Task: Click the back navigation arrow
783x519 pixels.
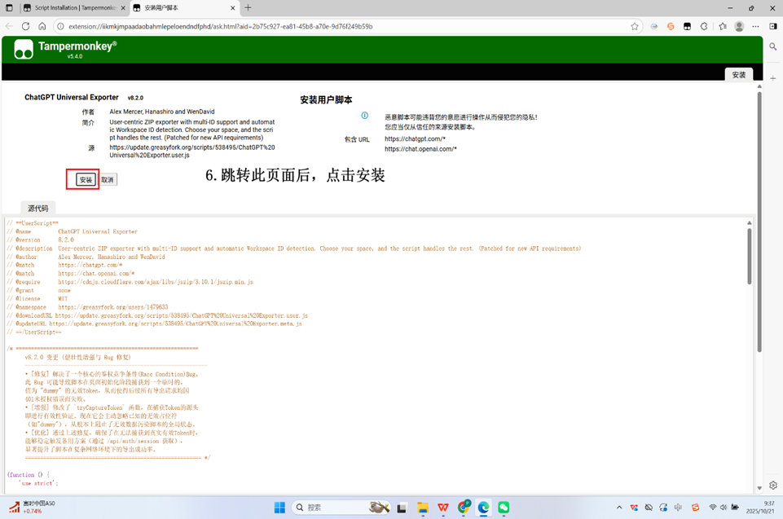Action: click(x=10, y=26)
